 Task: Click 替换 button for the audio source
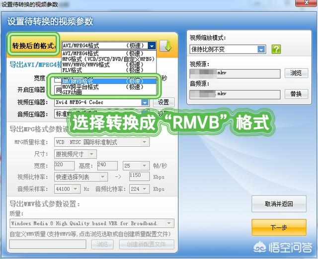coord(296,94)
